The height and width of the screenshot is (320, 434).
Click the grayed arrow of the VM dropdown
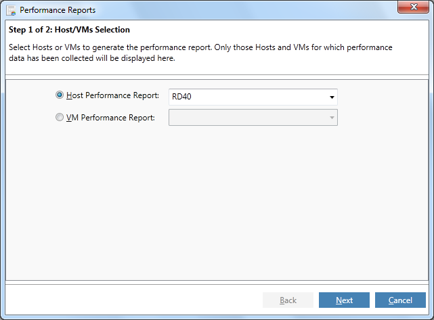(332, 118)
